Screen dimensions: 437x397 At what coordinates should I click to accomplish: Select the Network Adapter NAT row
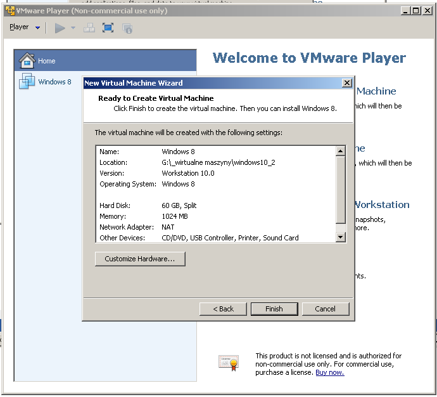pos(216,227)
